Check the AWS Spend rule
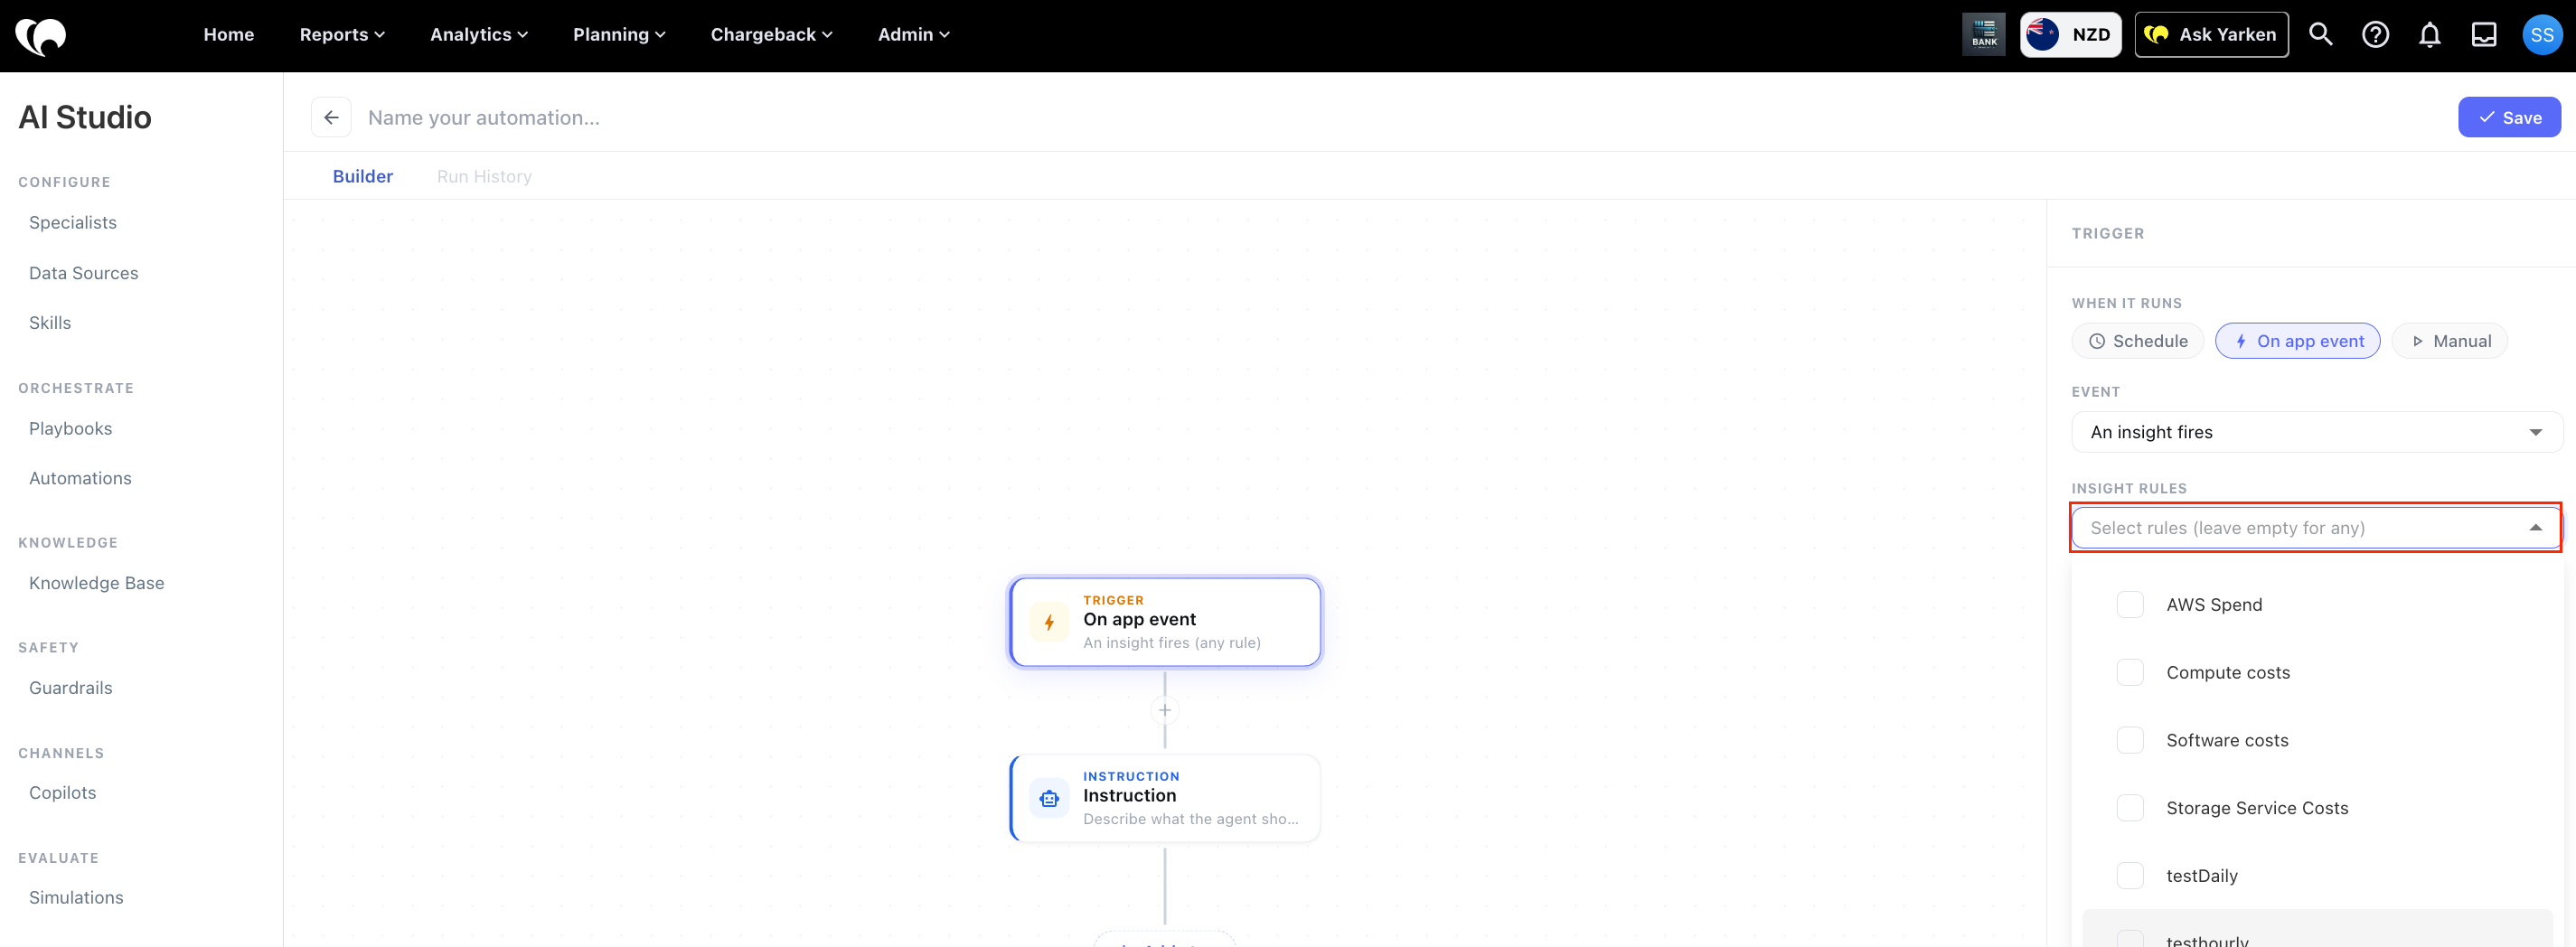The width and height of the screenshot is (2576, 947). point(2130,605)
